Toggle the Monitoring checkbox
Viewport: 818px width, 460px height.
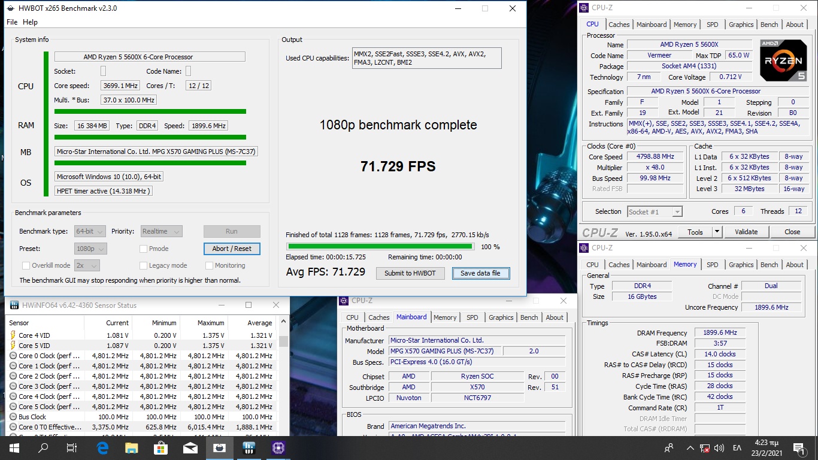point(209,265)
